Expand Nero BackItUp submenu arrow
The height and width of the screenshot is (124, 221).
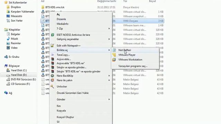109,76
